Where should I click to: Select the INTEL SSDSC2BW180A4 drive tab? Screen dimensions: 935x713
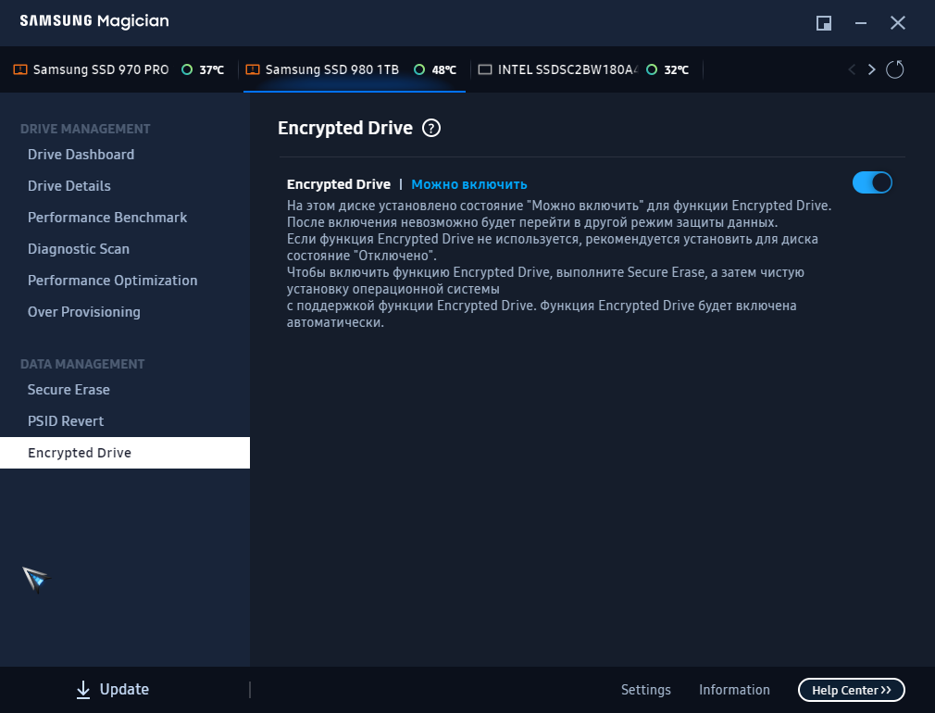coord(567,69)
